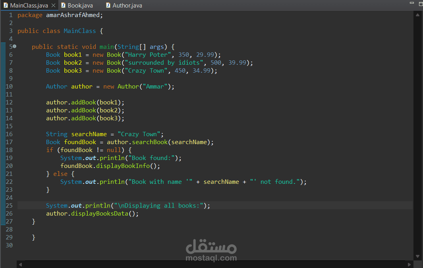Click the vertical scrollbar down arrow
Screen dimensions: 423x268
(x=417, y=256)
